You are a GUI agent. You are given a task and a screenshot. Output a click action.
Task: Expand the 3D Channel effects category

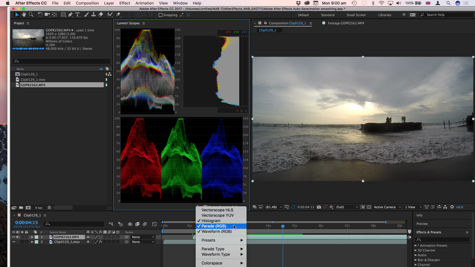click(416, 250)
